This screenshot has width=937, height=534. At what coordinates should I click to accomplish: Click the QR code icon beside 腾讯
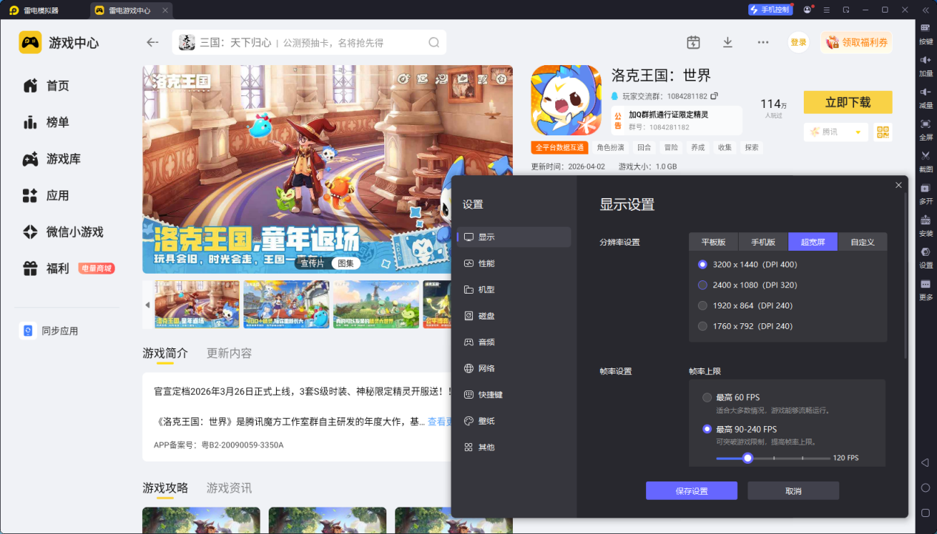[882, 132]
